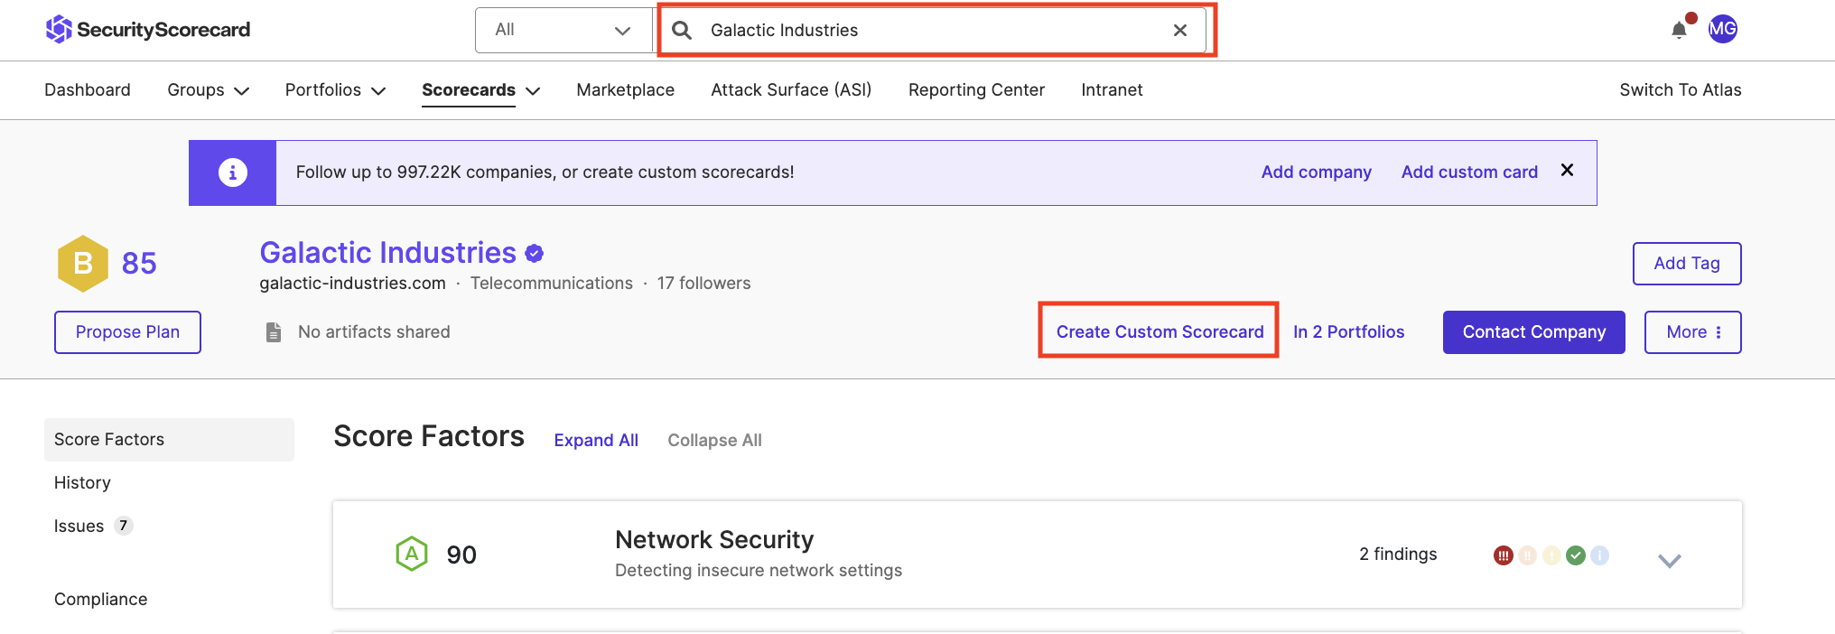
Task: Click the search magnifier icon
Action: (682, 30)
